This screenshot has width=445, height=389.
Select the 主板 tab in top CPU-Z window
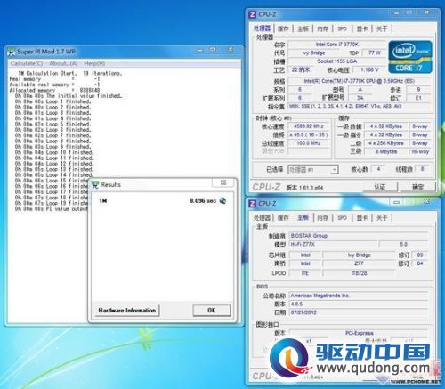[303, 28]
